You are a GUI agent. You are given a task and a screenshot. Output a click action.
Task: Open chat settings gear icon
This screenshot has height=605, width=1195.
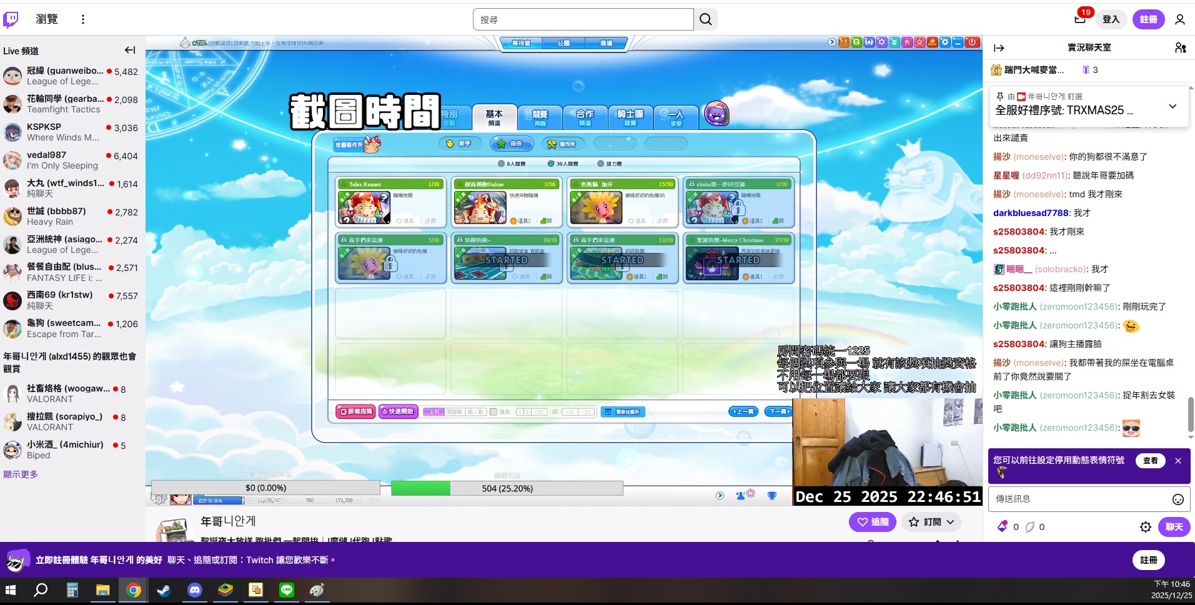pos(1145,527)
